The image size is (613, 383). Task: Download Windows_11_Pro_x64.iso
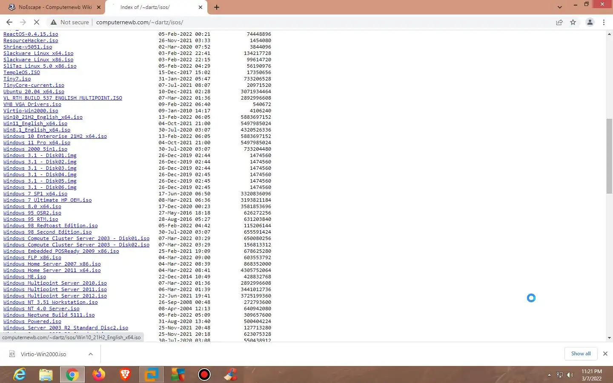(x=37, y=143)
